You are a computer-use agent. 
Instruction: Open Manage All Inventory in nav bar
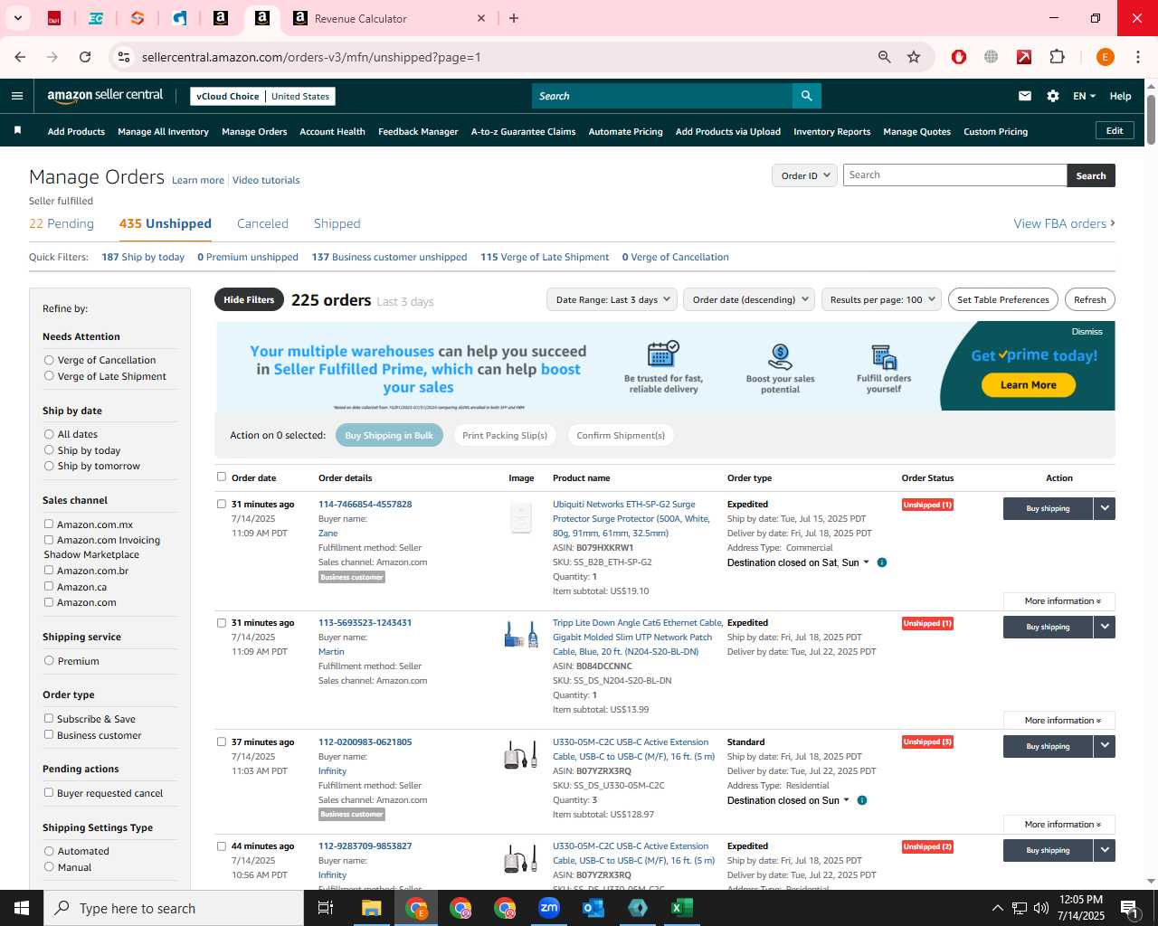point(163,131)
